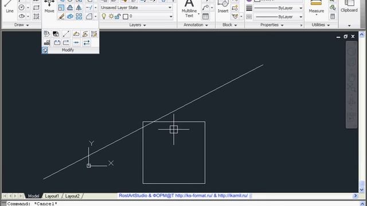Open the Circle tool dropdown arrow
The width and height of the screenshot is (367, 206).
(x=28, y=7)
